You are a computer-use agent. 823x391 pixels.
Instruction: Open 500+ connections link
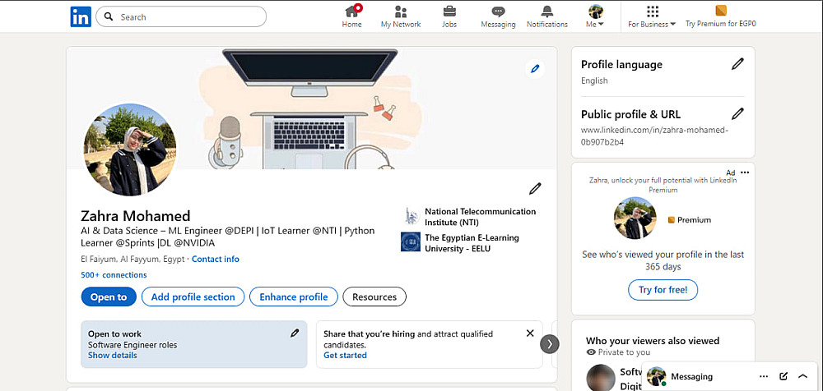click(114, 274)
